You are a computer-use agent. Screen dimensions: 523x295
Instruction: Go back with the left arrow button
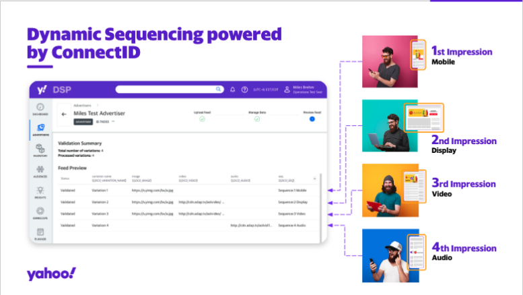pyautogui.click(x=64, y=114)
